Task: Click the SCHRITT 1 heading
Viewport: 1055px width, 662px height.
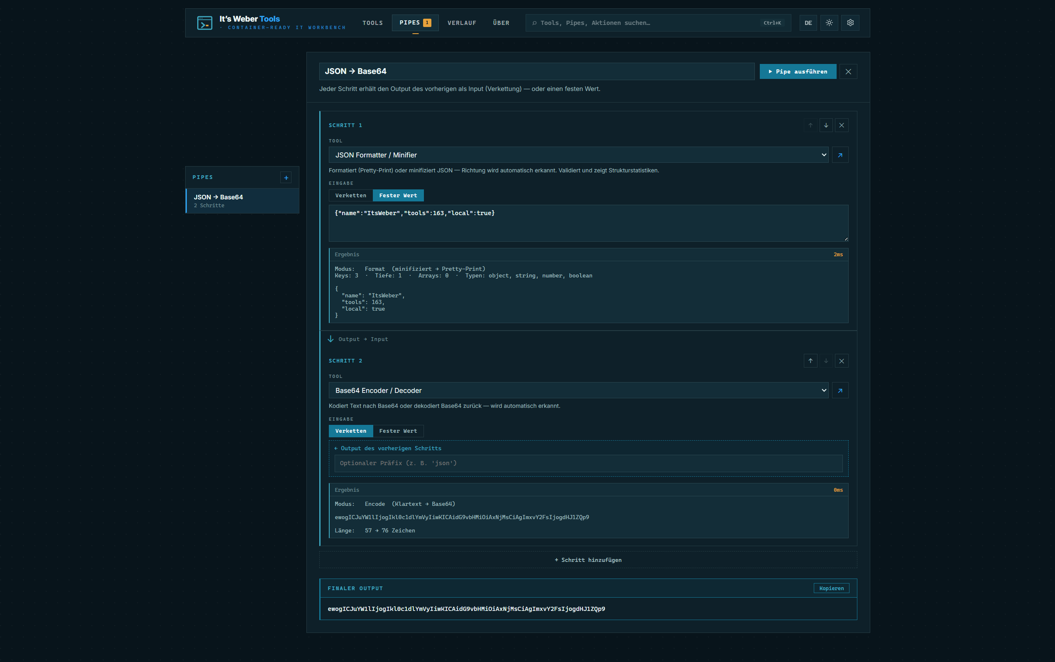Action: tap(345, 125)
